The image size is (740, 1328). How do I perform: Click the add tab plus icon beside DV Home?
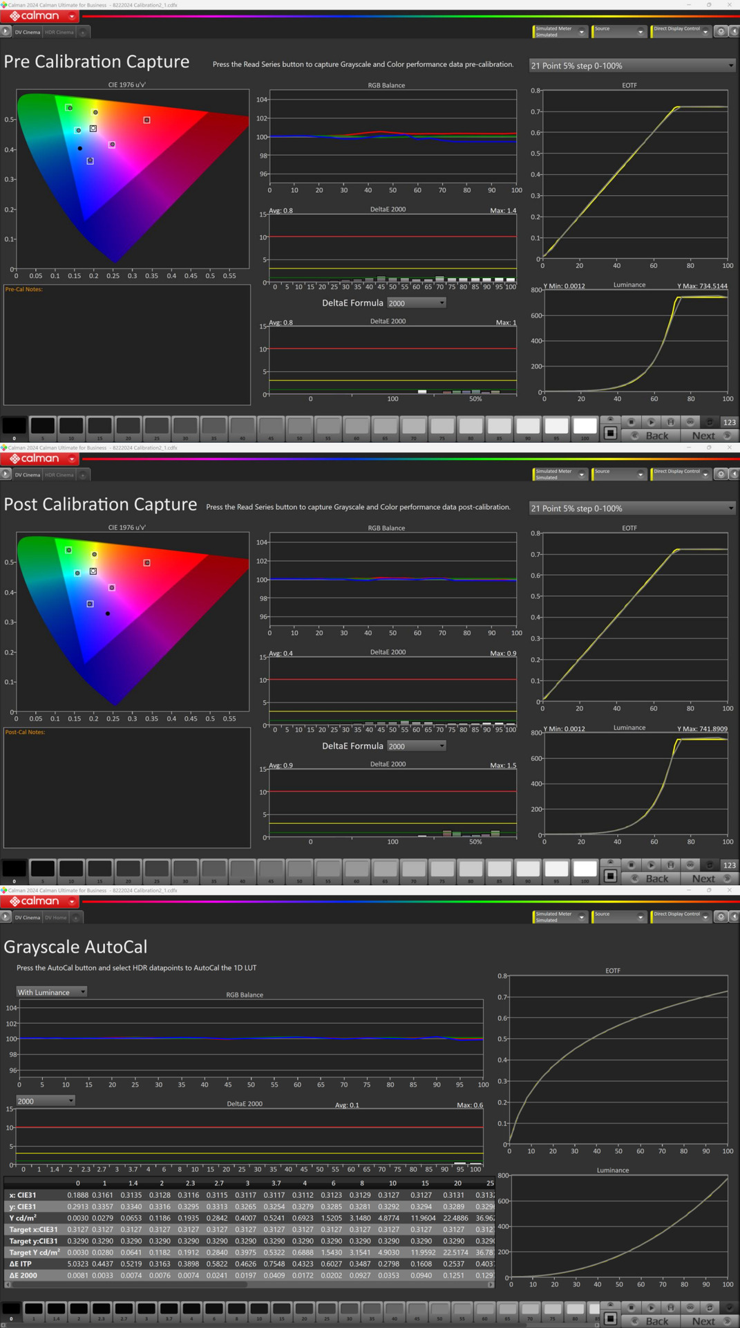[76, 917]
